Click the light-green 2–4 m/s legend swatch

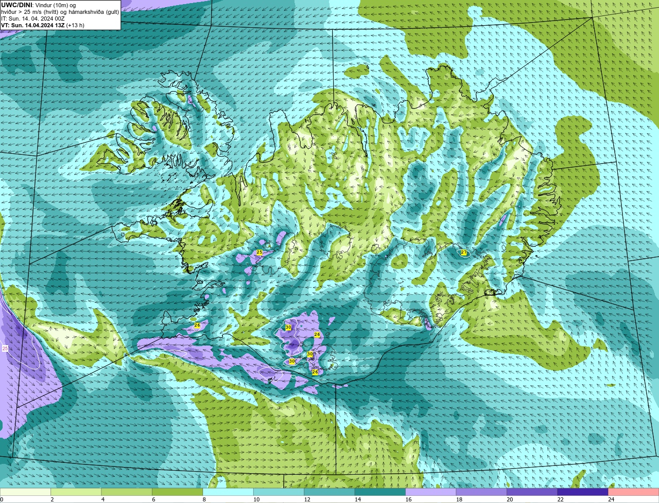[76, 492]
